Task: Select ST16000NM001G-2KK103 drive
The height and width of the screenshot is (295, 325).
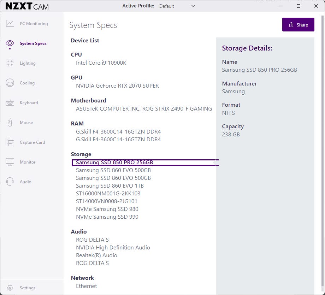Action: 108,194
